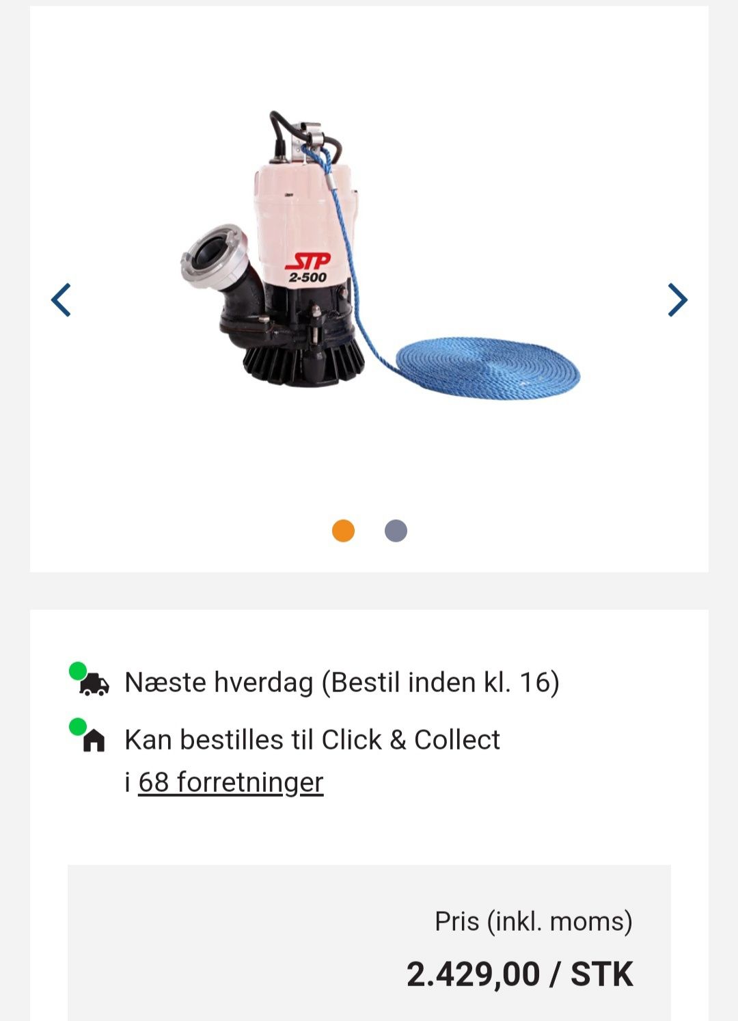Select the orange first carousel dot

coord(343,531)
